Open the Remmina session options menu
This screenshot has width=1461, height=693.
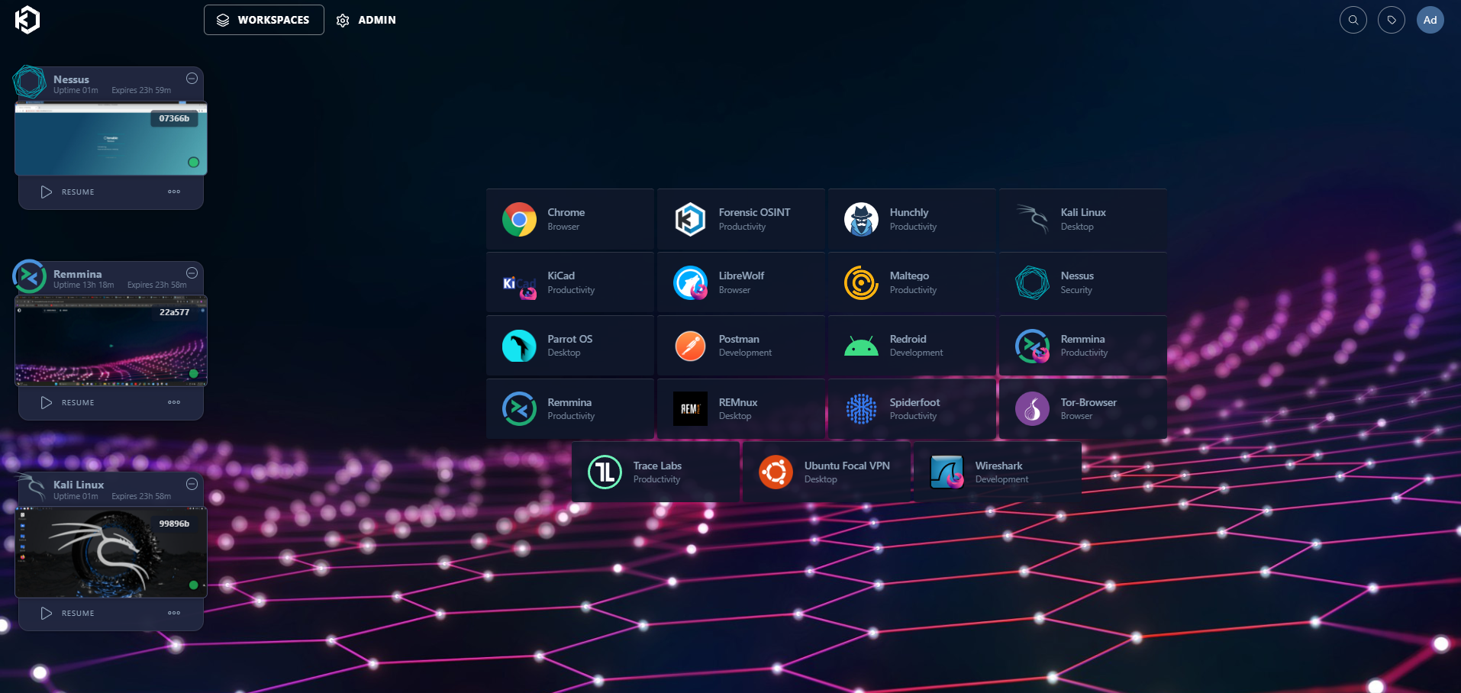(x=174, y=402)
